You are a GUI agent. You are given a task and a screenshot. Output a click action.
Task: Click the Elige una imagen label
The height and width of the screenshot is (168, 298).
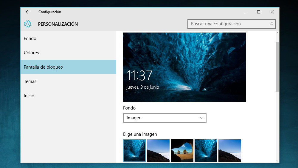(x=140, y=134)
